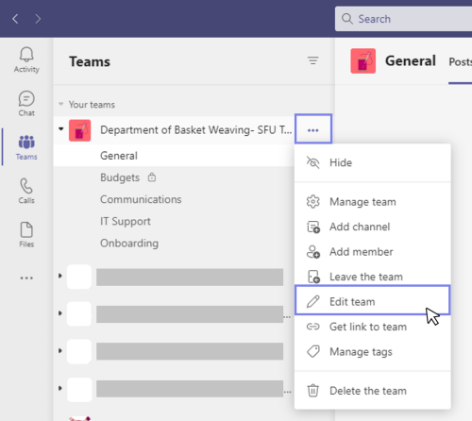Choose Manage team from menu

(x=373, y=202)
